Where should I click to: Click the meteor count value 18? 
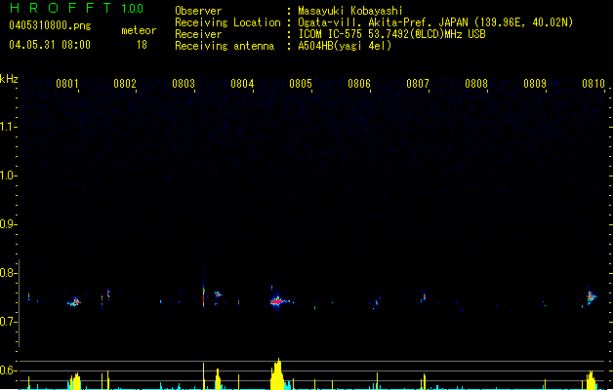click(142, 45)
